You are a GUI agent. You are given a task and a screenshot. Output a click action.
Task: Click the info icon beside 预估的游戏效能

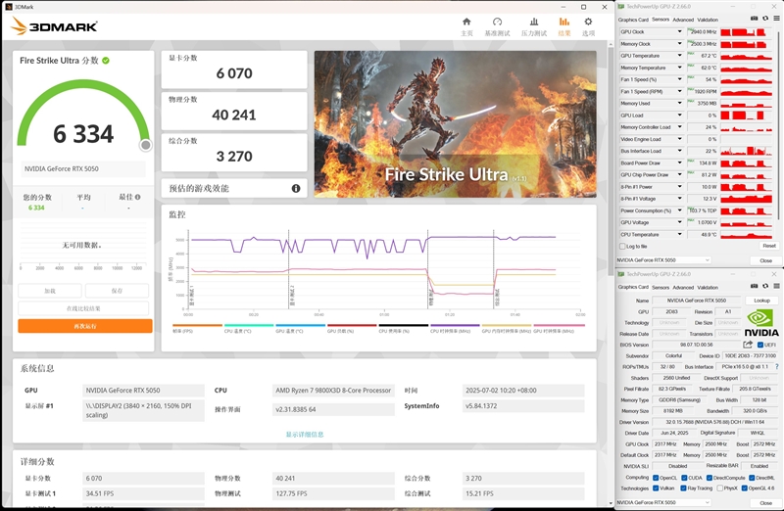[296, 188]
